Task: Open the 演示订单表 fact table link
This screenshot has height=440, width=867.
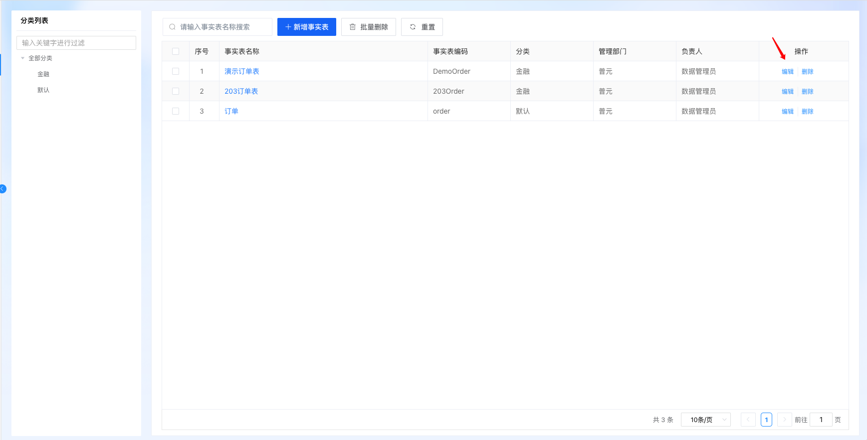Action: pyautogui.click(x=242, y=71)
